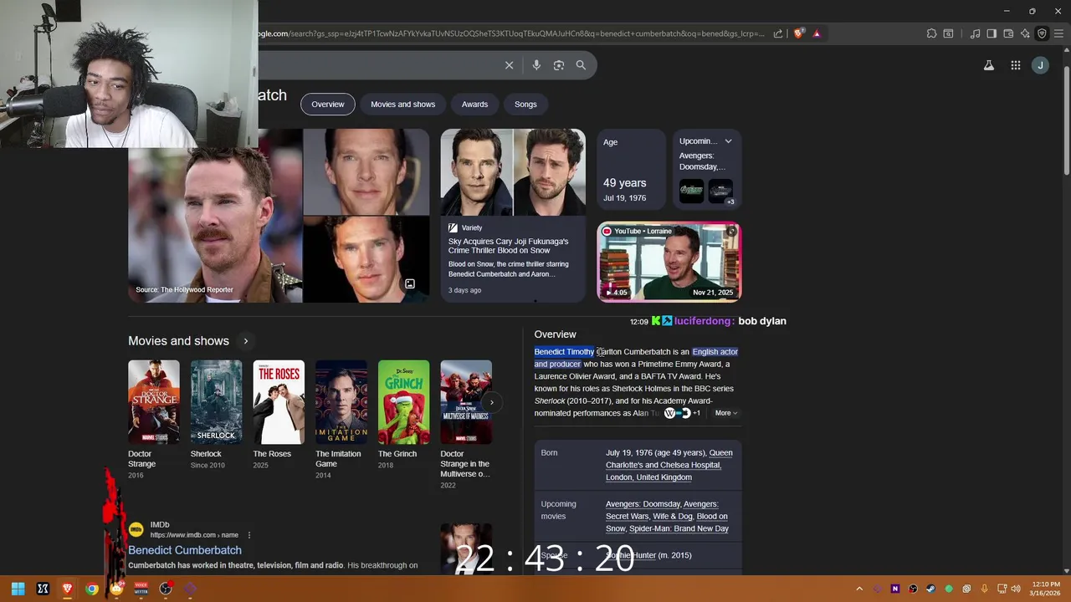Open the volume tray icon
This screenshot has width=1071, height=602.
pos(1016,589)
